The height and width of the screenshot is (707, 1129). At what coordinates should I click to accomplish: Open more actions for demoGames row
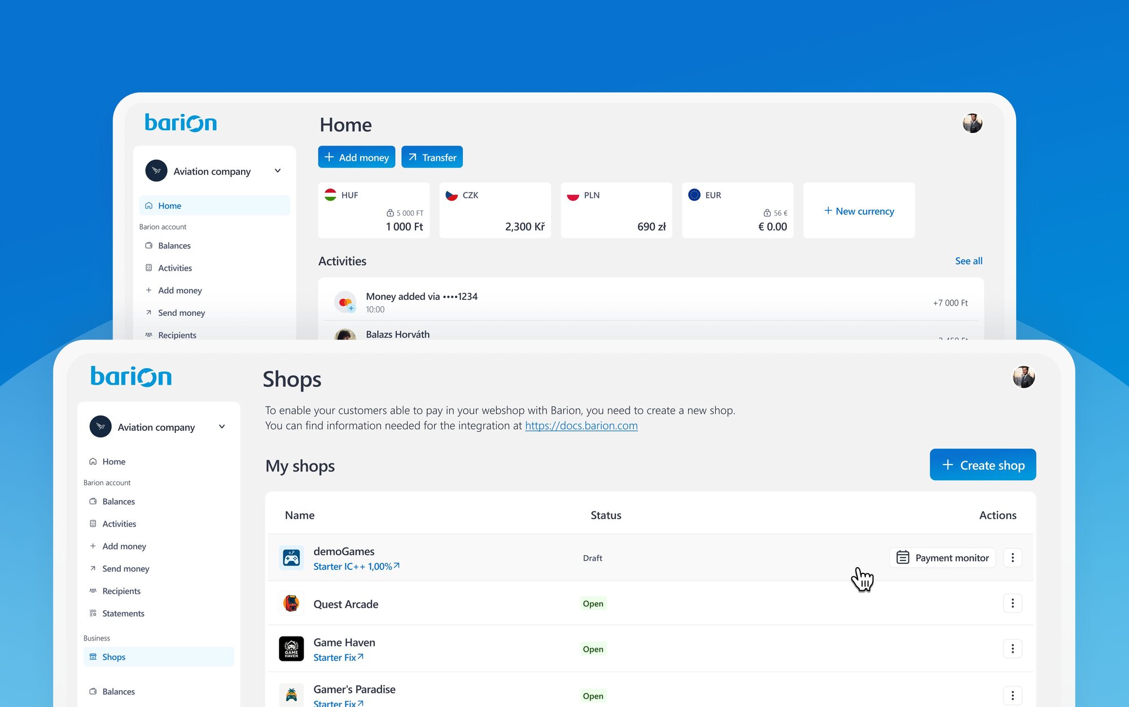(x=1013, y=558)
